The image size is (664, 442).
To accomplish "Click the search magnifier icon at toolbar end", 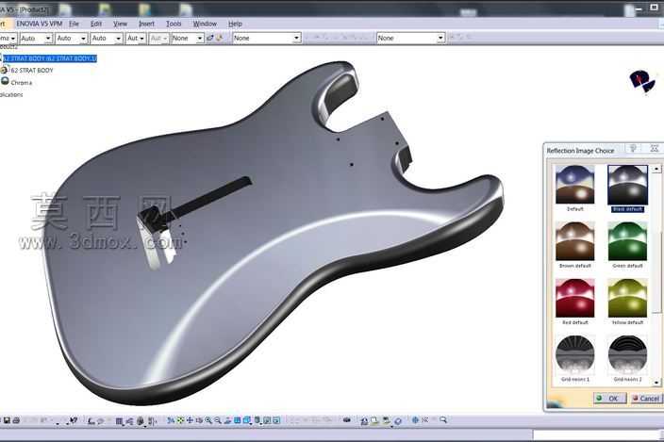I will (443, 420).
